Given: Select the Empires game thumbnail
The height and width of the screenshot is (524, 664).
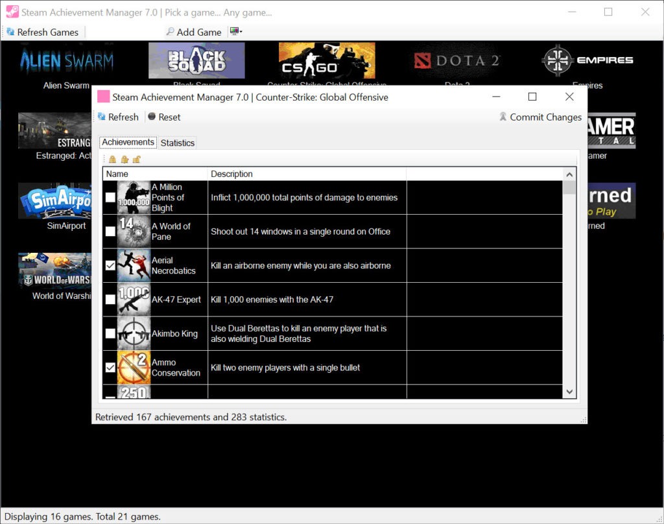Looking at the screenshot, I should point(587,60).
